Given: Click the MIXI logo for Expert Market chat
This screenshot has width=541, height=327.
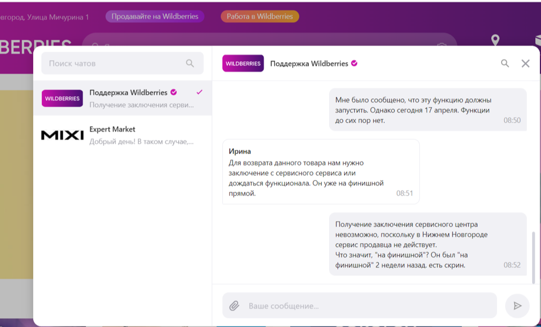Looking at the screenshot, I should (x=62, y=135).
